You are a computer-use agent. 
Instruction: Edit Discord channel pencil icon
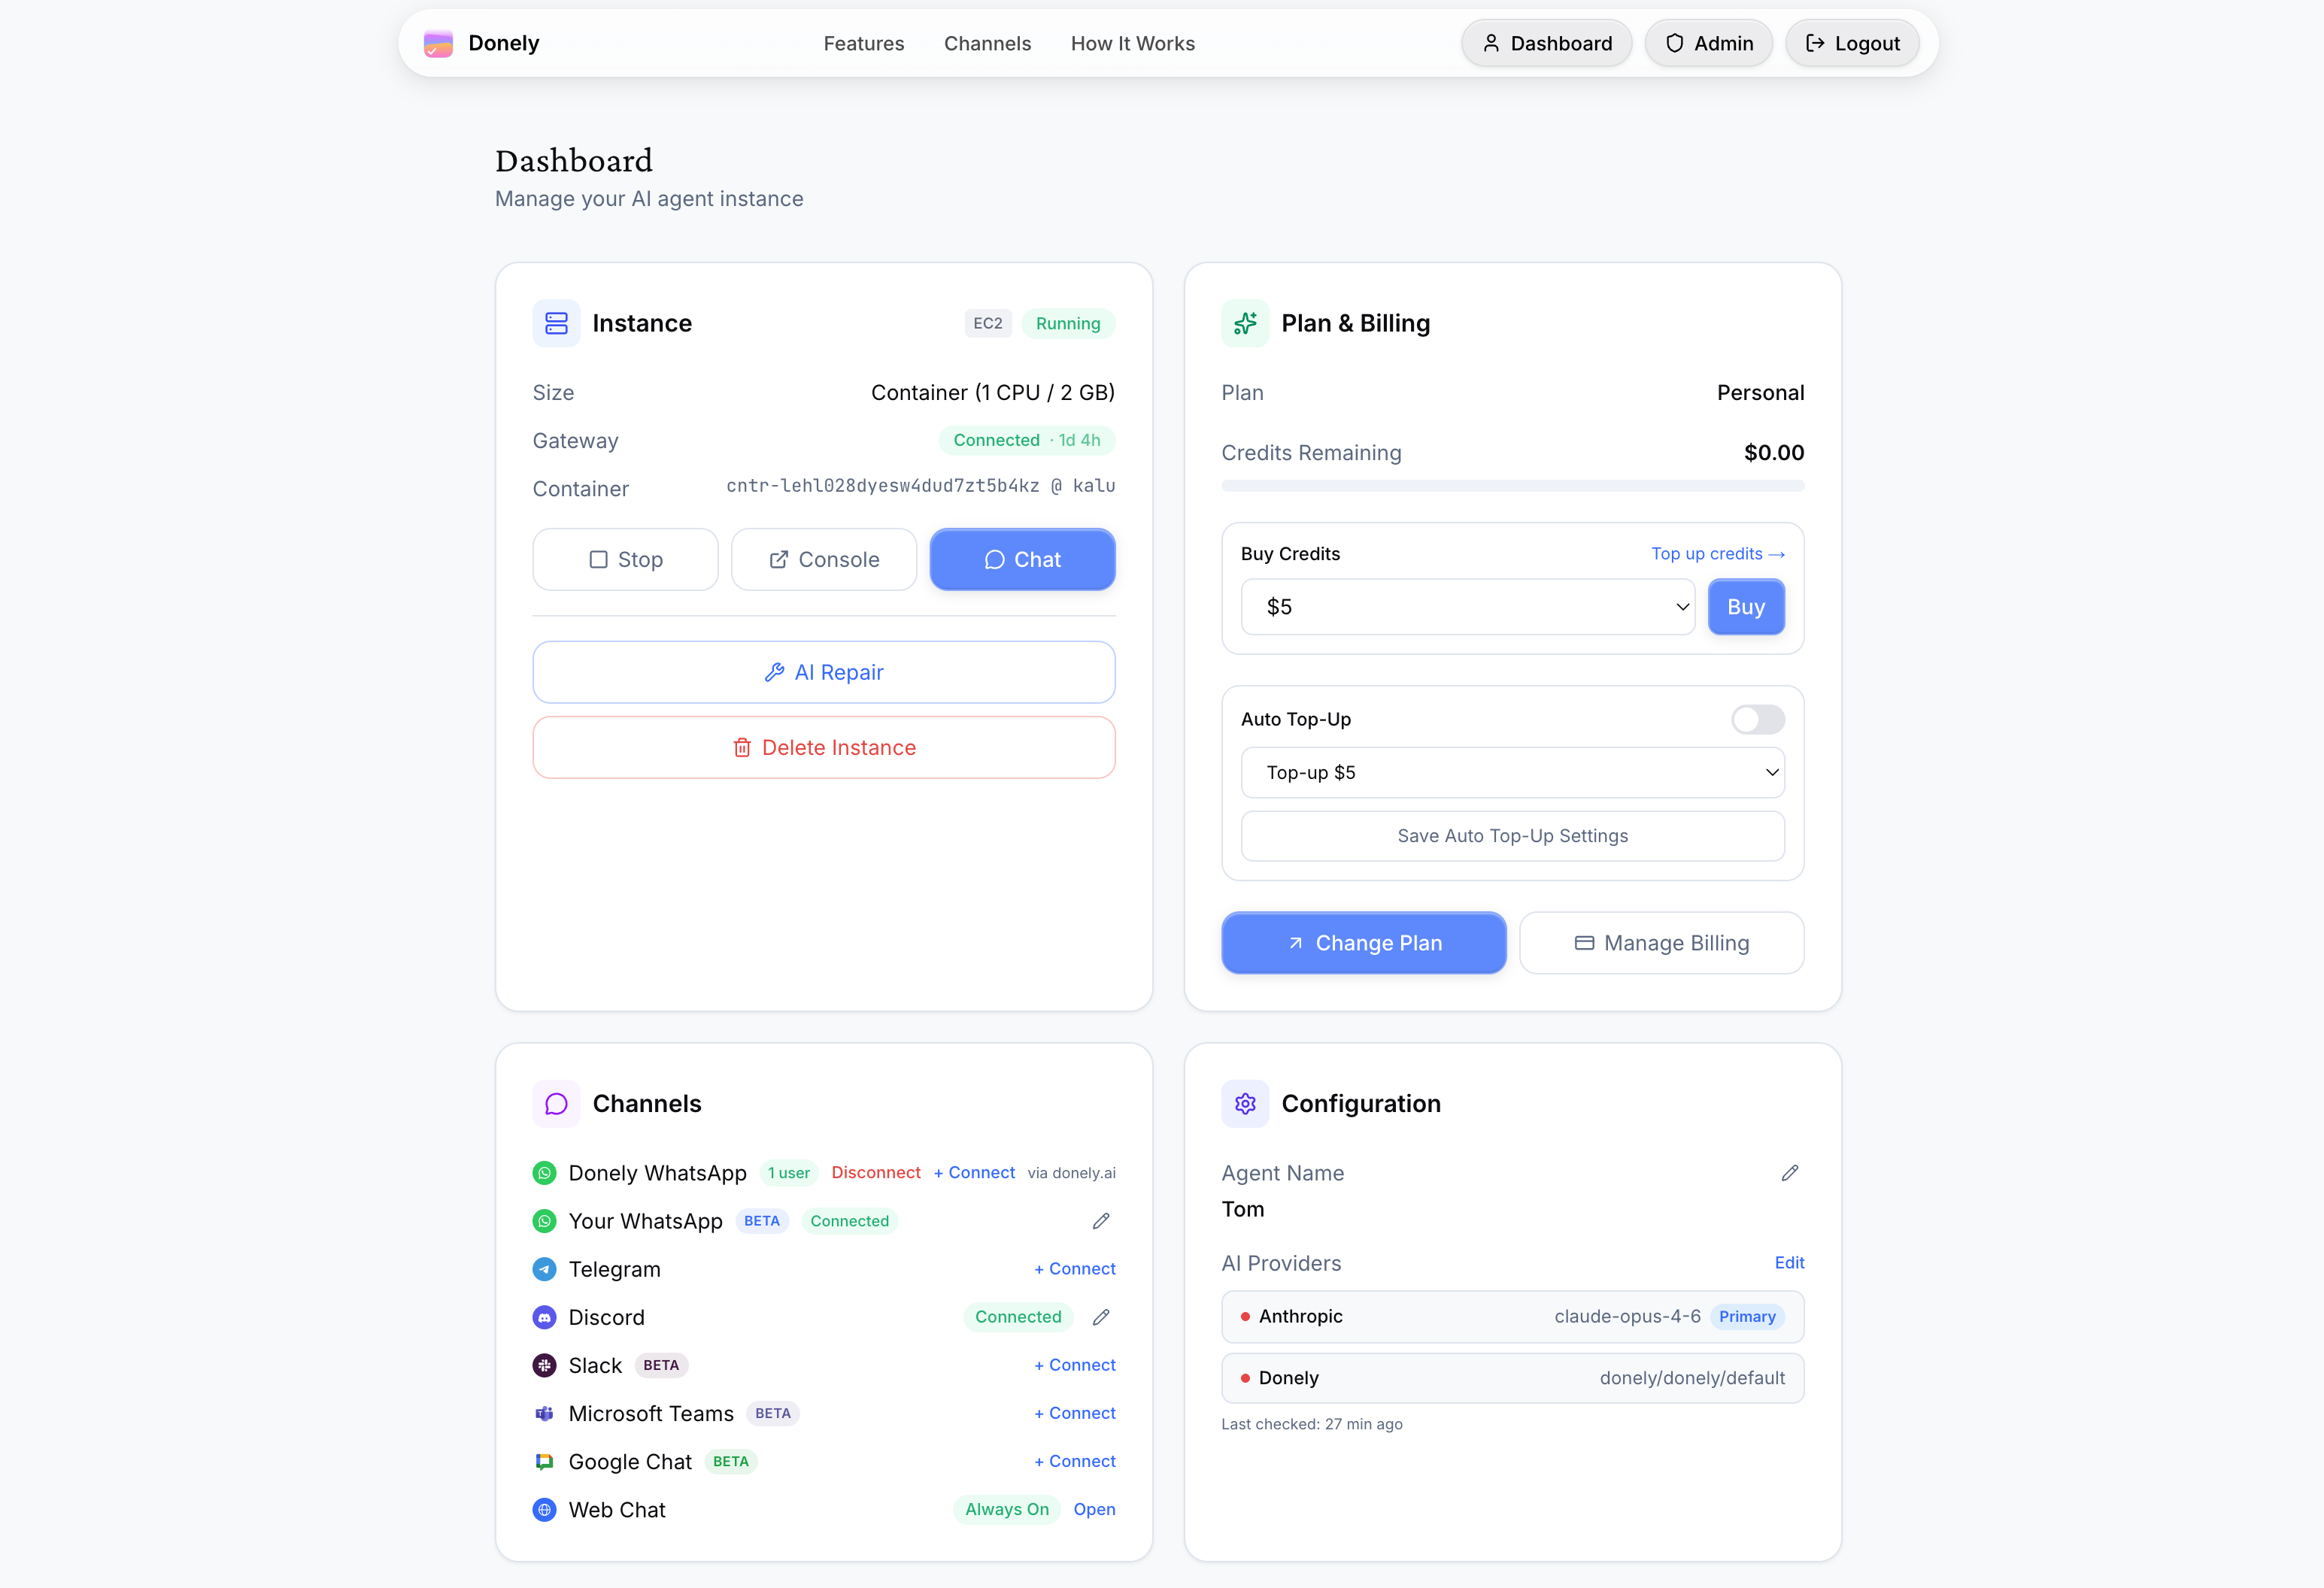coord(1101,1317)
